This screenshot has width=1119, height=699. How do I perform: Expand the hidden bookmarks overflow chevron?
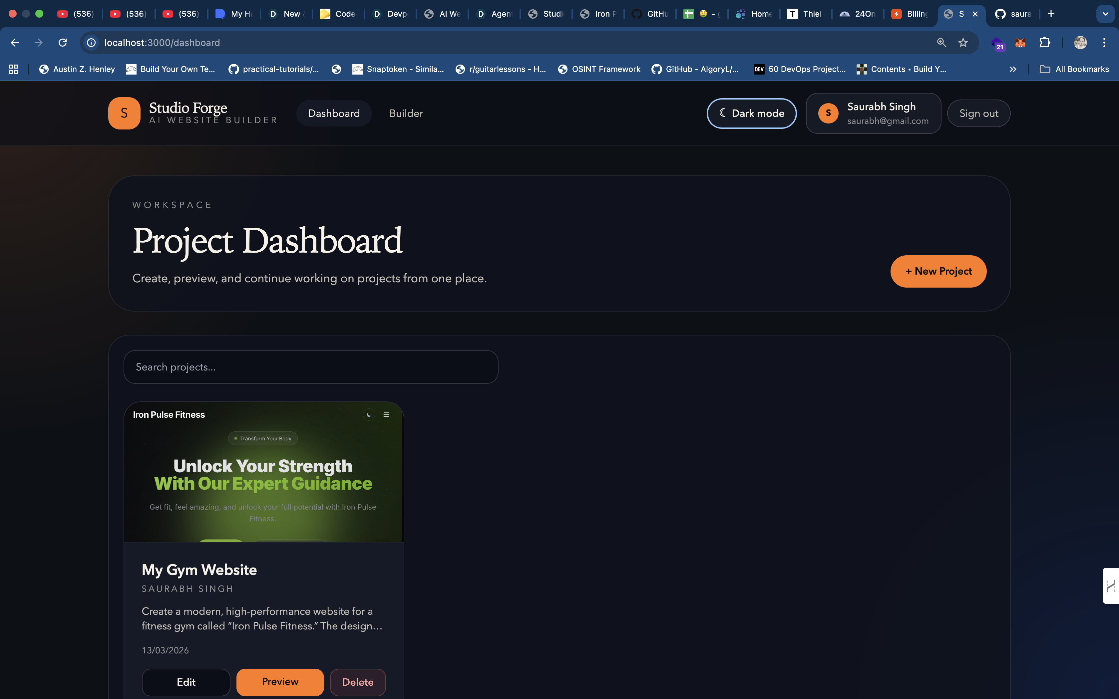(1013, 69)
